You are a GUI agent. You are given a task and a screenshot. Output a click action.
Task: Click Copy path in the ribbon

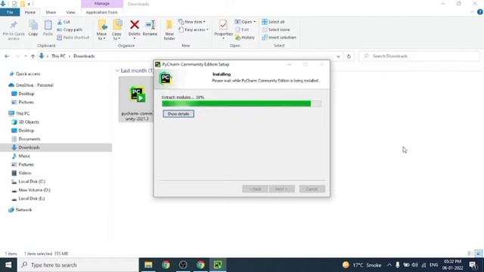[70, 29]
